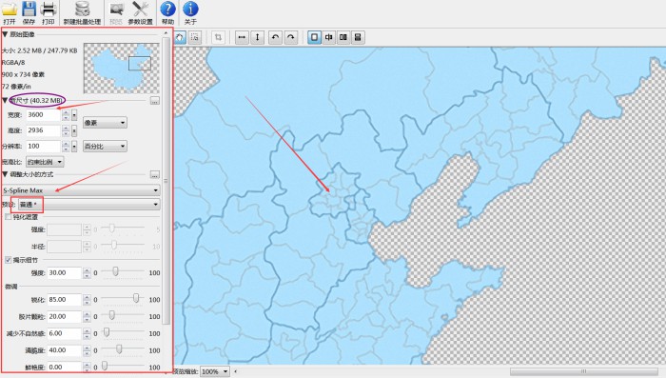Click the width field showing 3600

44,115
